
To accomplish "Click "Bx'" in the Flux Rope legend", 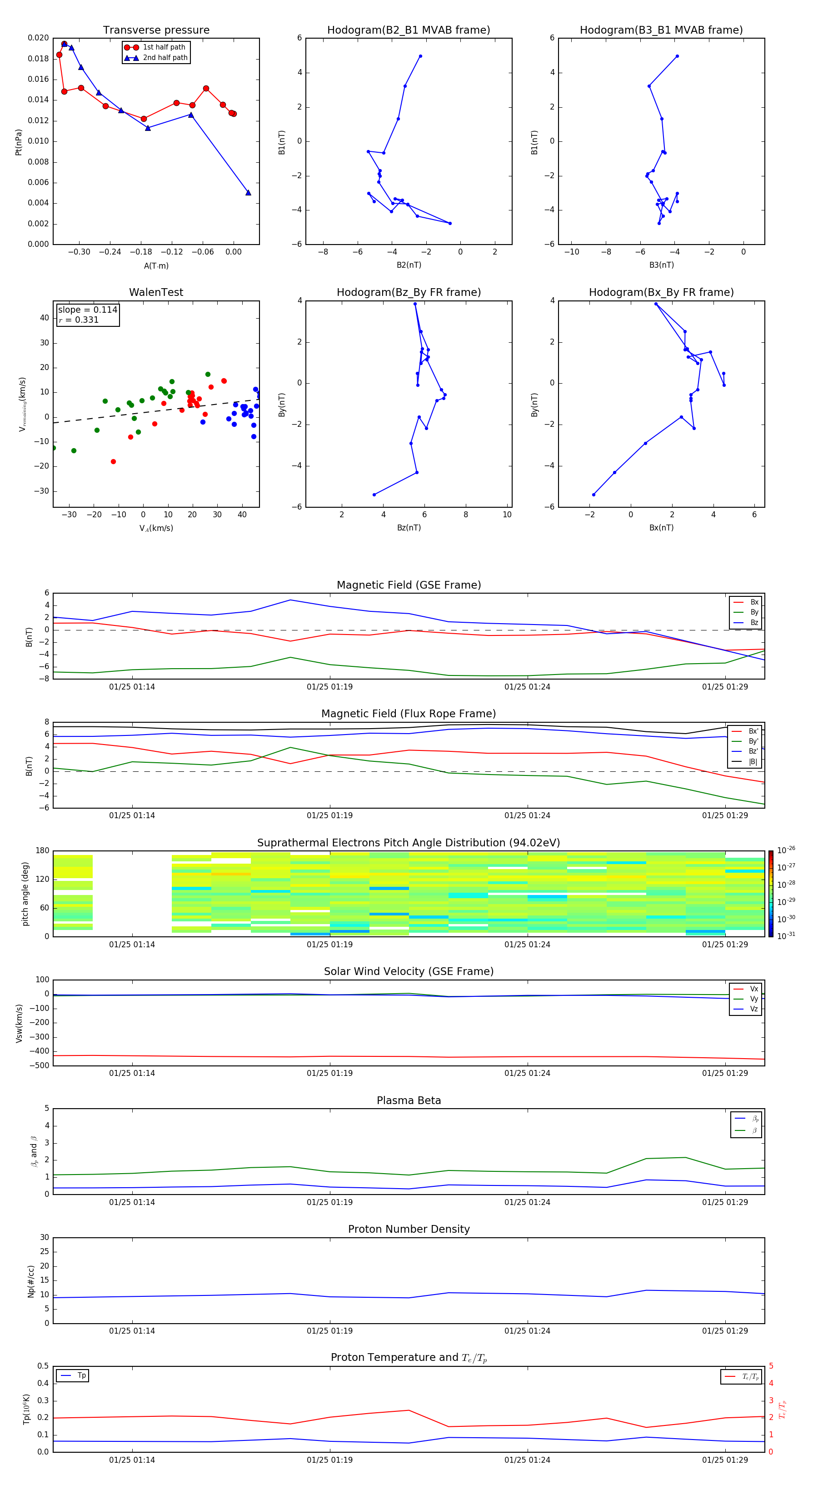I will pos(753,731).
